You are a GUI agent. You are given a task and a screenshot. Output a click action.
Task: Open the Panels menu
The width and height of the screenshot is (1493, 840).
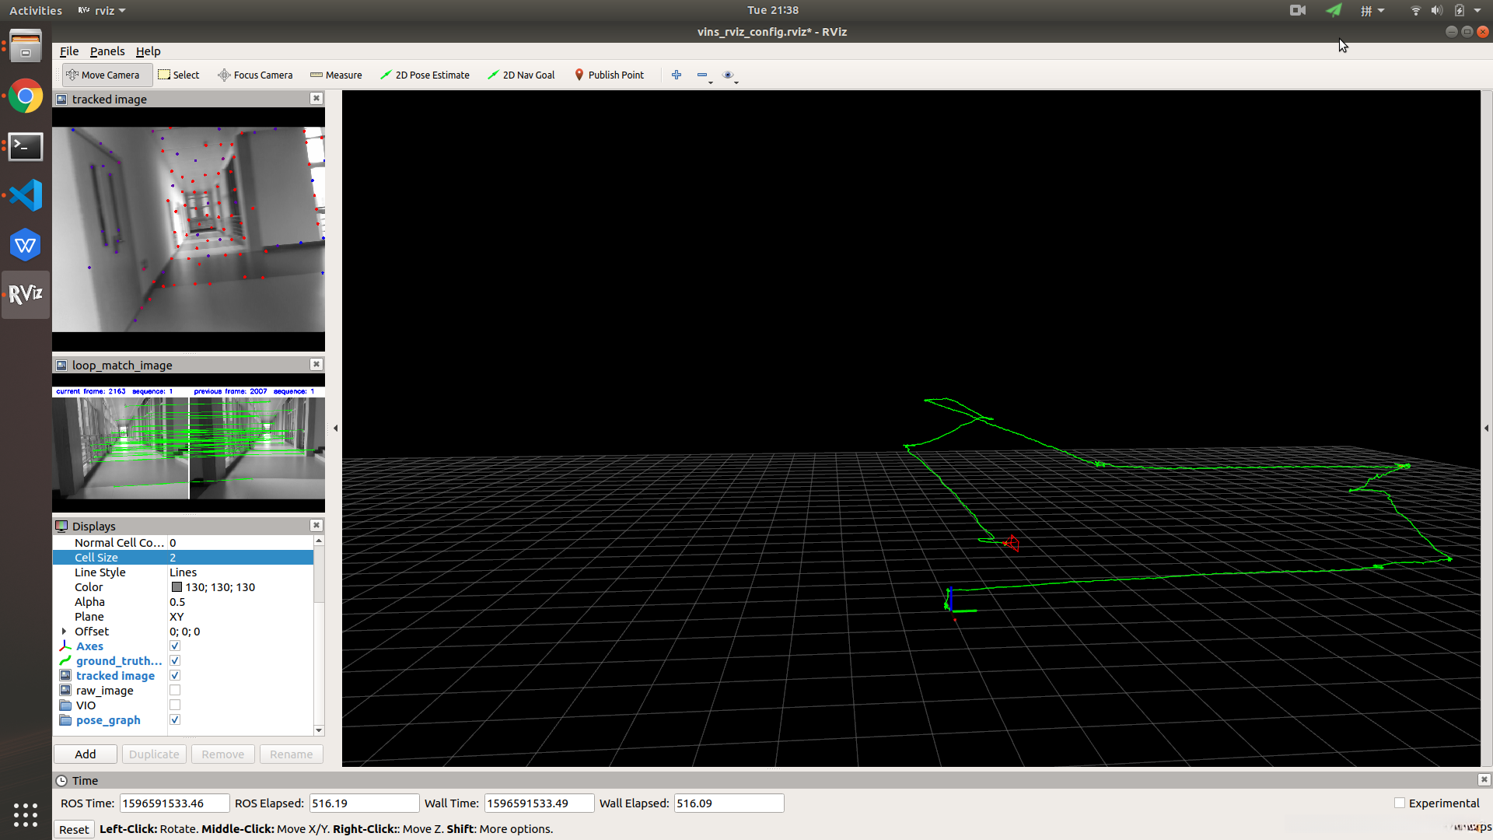click(107, 51)
